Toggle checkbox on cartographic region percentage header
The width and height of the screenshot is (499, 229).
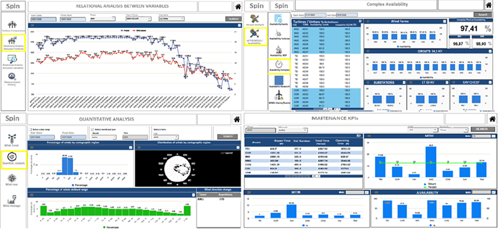130,147
